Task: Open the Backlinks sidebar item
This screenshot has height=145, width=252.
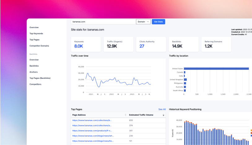Action: (34, 66)
